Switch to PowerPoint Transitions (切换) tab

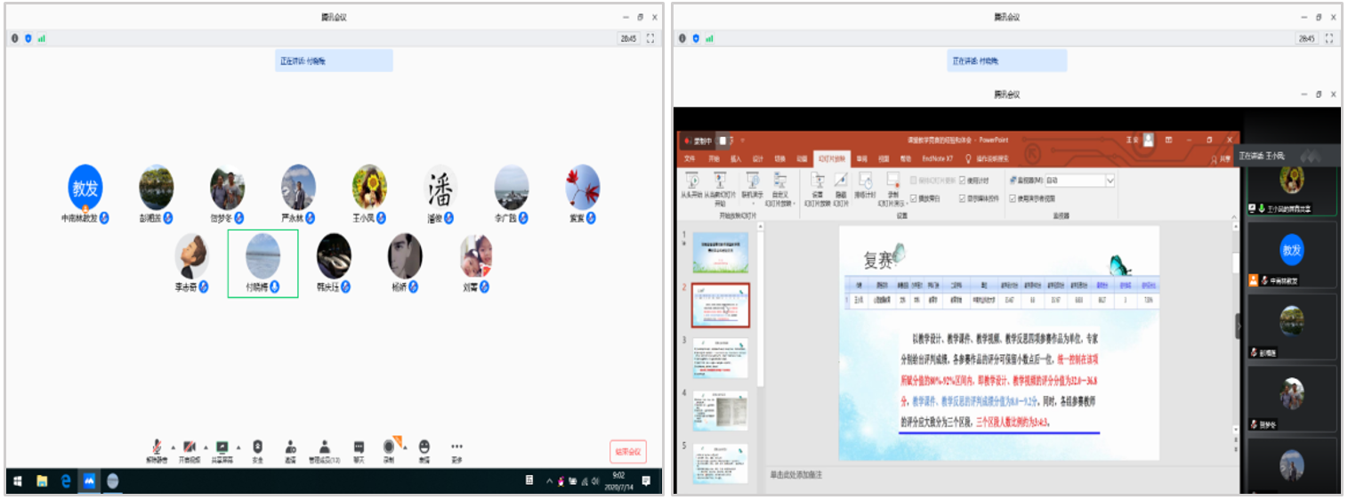coord(780,158)
